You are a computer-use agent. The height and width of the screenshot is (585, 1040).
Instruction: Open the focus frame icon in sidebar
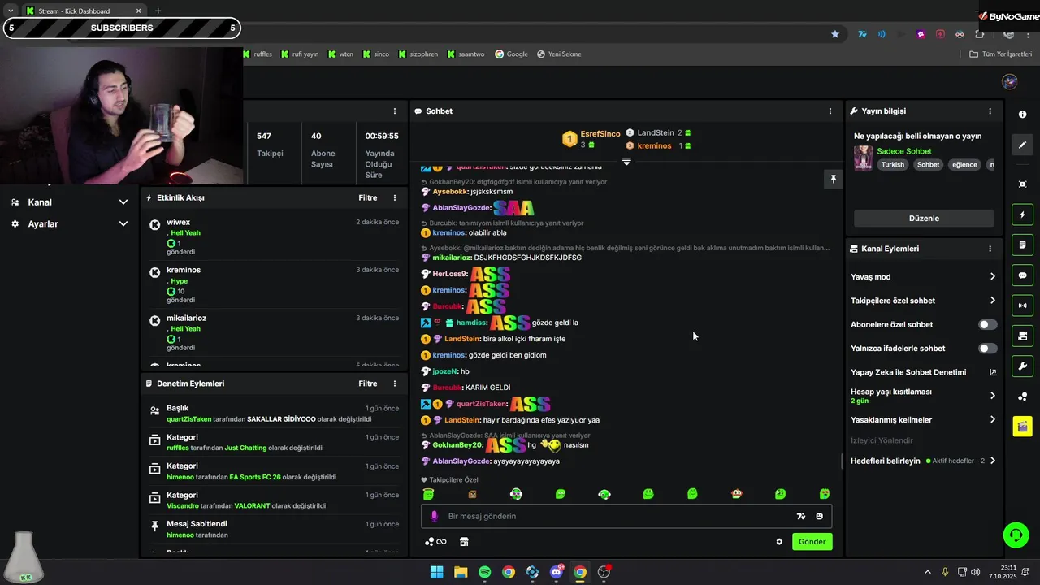pos(1022,184)
